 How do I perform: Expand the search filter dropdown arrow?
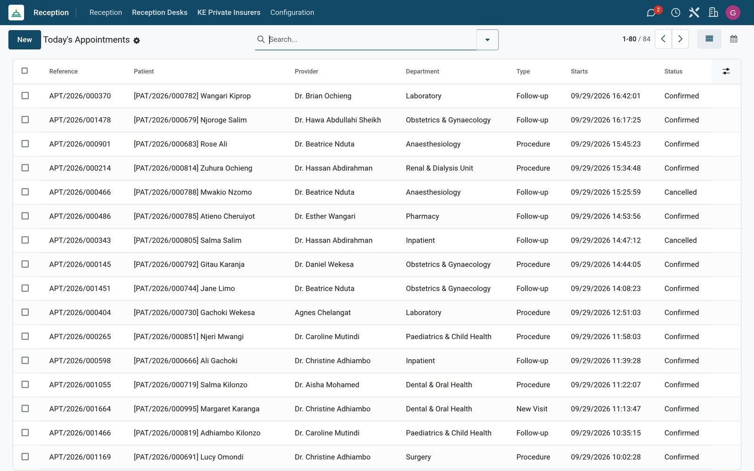[x=487, y=40]
